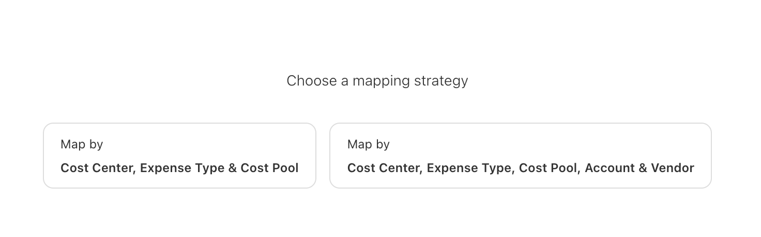The height and width of the screenshot is (237, 761).
Task: Pick mapping by three dimensions only
Action: click(x=179, y=156)
